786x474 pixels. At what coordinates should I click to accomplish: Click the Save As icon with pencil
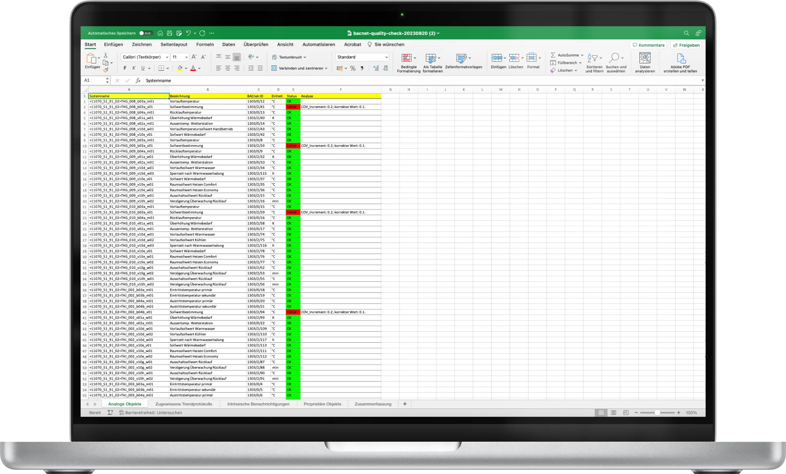pos(179,33)
